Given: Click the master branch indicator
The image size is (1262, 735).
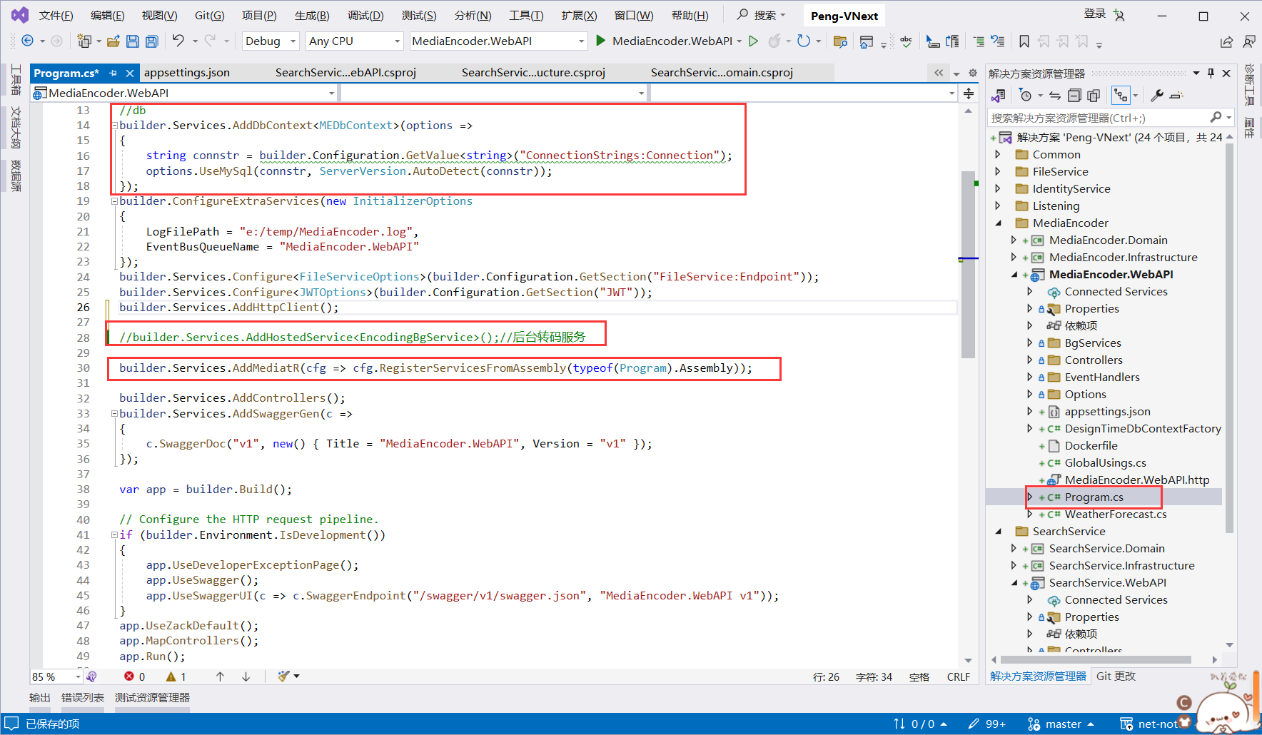Looking at the screenshot, I should point(1062,724).
